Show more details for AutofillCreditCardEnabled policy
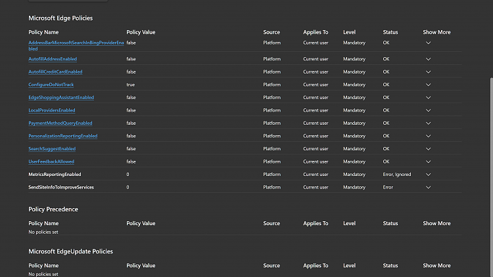The image size is (493, 277). click(x=429, y=72)
